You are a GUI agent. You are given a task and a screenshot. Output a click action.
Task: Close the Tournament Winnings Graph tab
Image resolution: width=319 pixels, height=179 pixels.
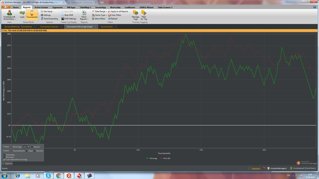95,27
